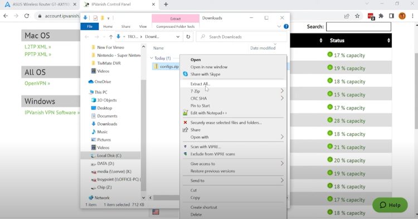The width and height of the screenshot is (418, 219).
Task: Select Create shortcut entry
Action: 203,207
